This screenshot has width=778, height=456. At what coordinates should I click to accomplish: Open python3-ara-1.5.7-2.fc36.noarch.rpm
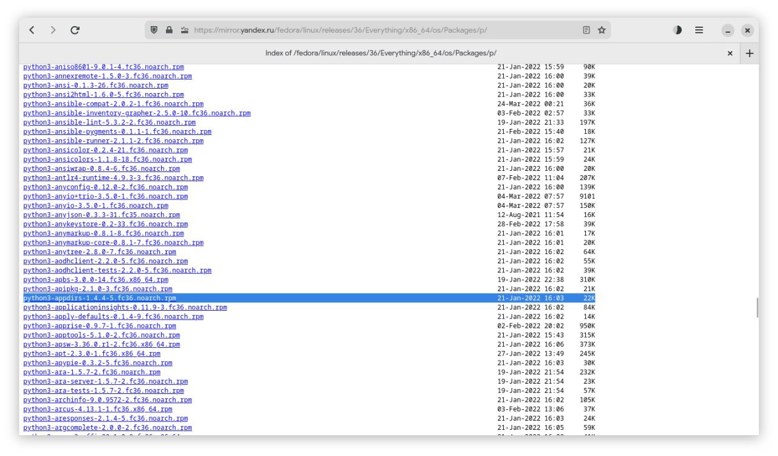coord(92,372)
